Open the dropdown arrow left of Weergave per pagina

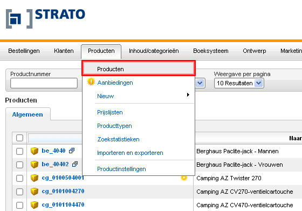[x=200, y=83]
